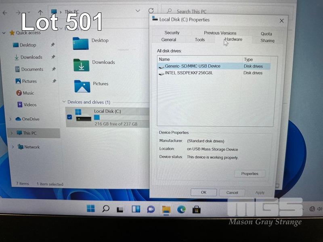
Task: Collapse the Devices and drives section
Action: tap(63, 102)
